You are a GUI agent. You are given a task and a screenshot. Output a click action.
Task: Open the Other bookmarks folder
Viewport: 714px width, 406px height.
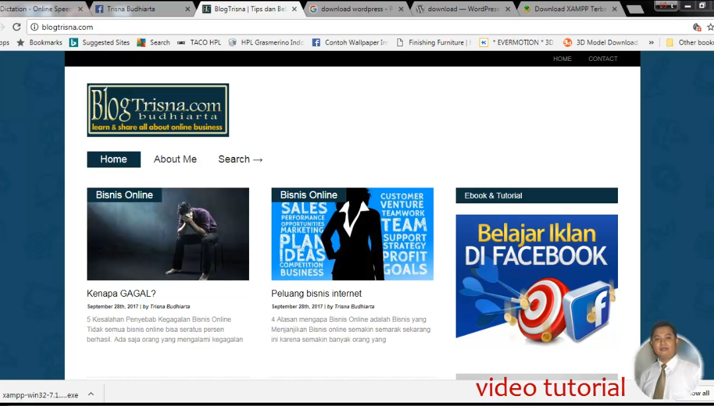(689, 42)
